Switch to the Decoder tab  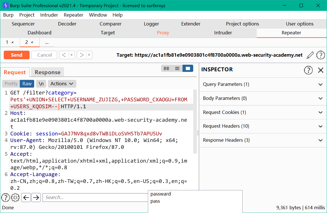point(67,24)
